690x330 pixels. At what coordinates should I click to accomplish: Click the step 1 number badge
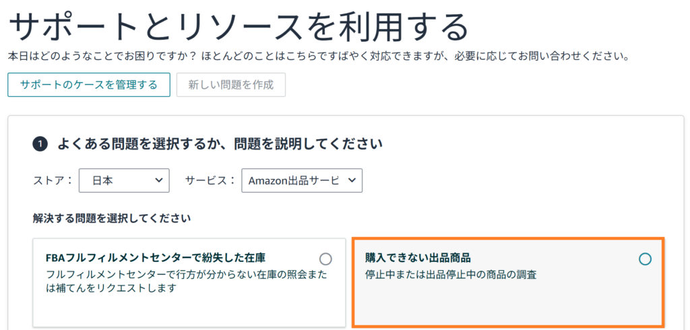(40, 143)
